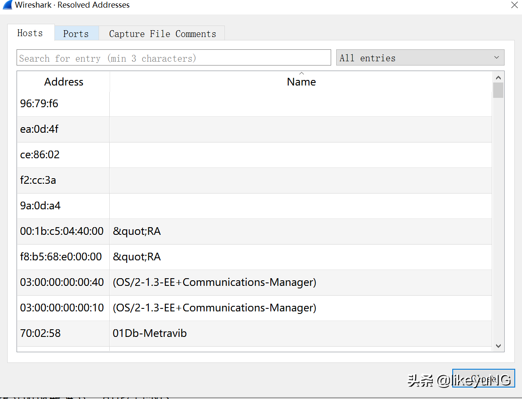Select address 96:79:f6

click(39, 104)
